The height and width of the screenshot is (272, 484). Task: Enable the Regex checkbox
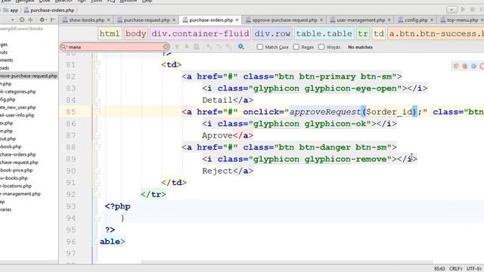[296, 47]
